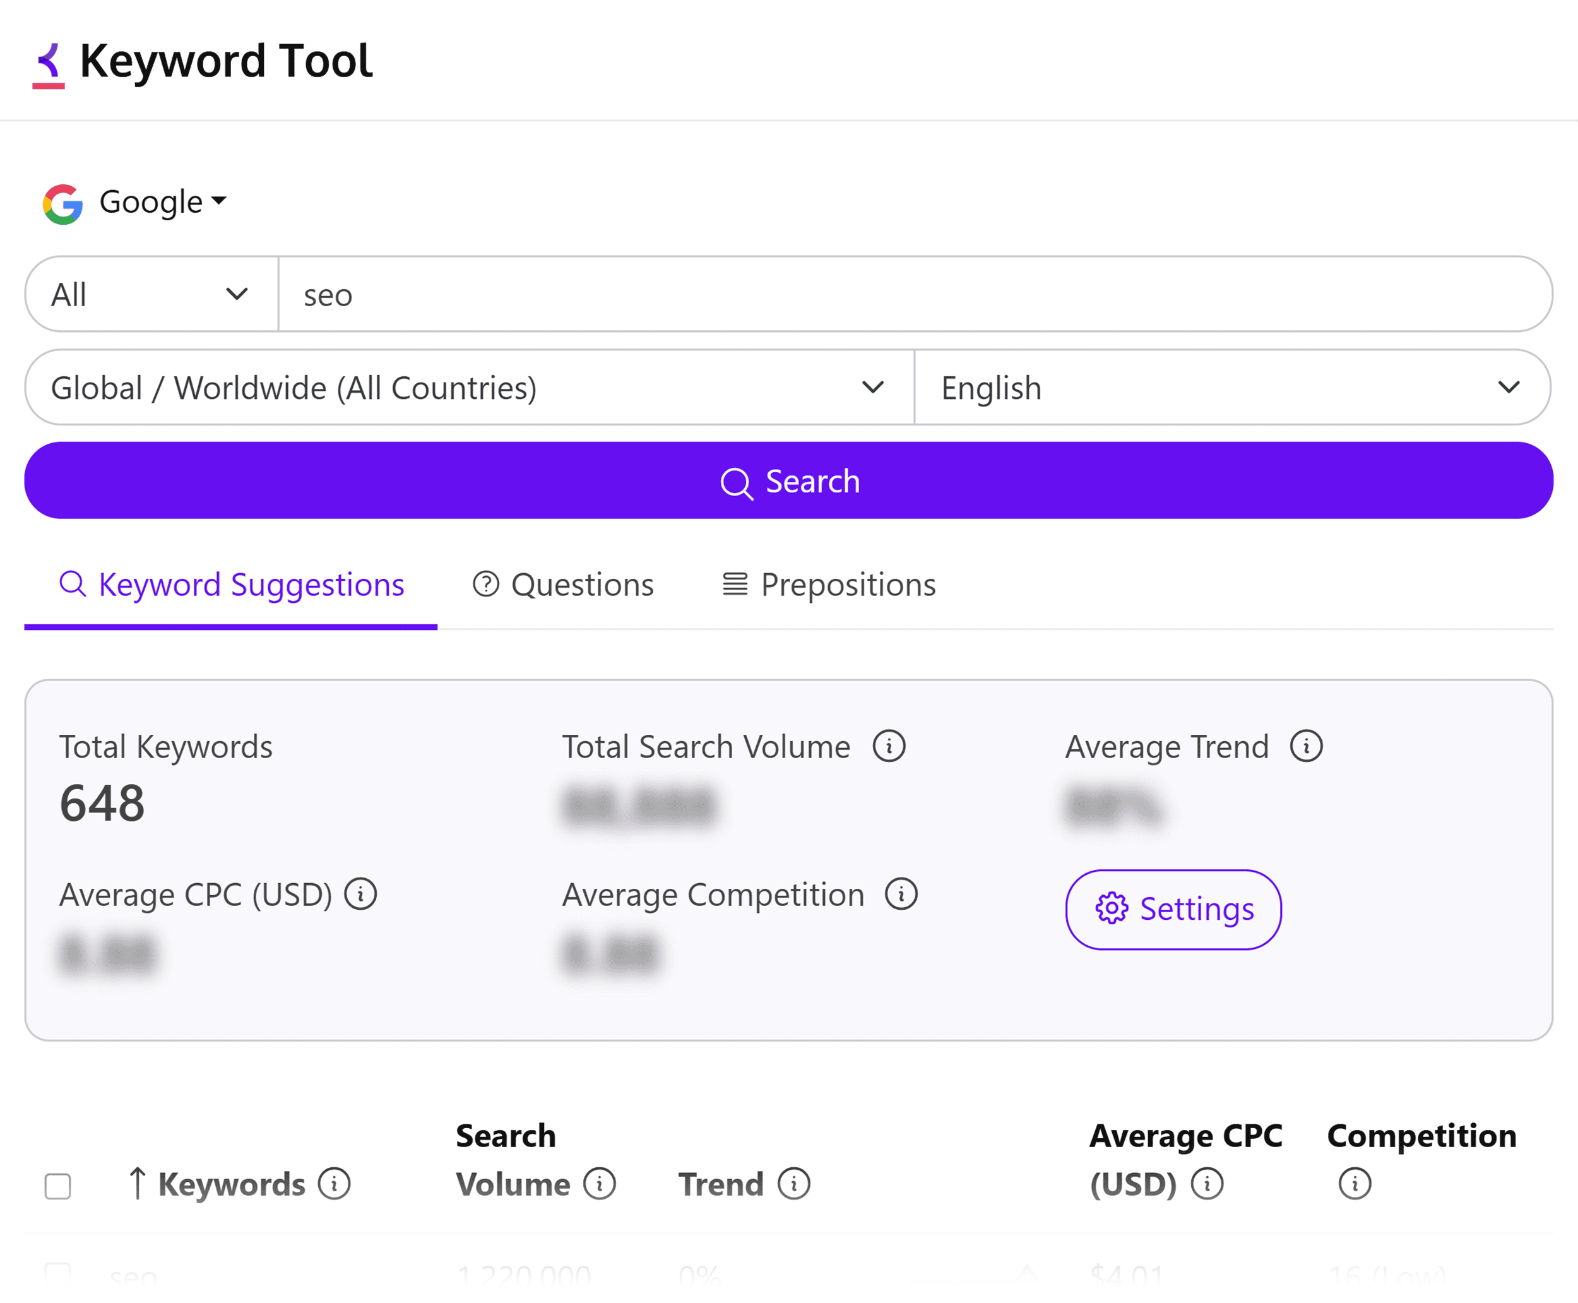Viewport: 1578px width, 1303px height.
Task: Switch to the Keyword Suggestions tab
Action: click(231, 585)
